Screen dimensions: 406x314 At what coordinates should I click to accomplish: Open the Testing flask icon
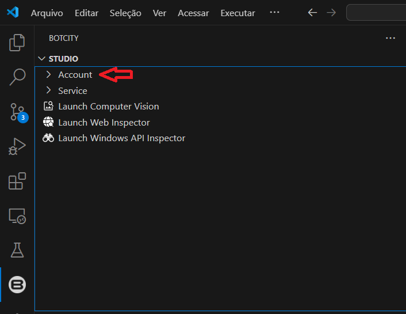[x=17, y=250]
